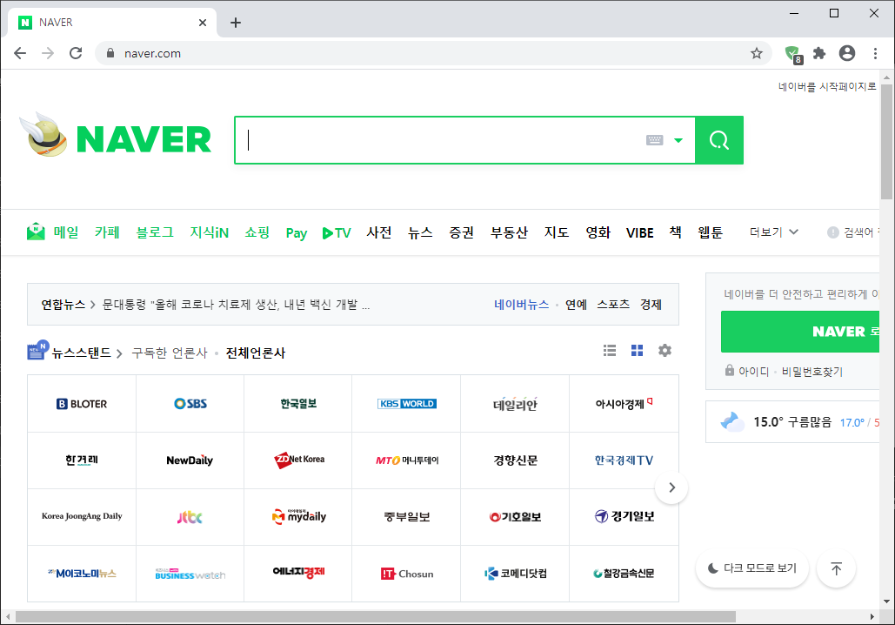Viewport: 895px width, 625px height.
Task: Open the IT Chosun publisher tile
Action: (406, 573)
